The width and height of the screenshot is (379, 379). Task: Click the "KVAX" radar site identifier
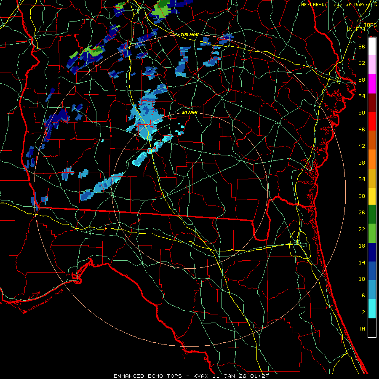[x=202, y=376]
